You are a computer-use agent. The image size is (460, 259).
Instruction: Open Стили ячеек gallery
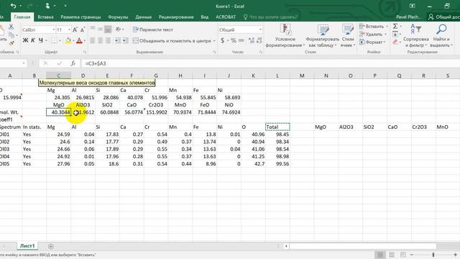pyautogui.click(x=348, y=36)
